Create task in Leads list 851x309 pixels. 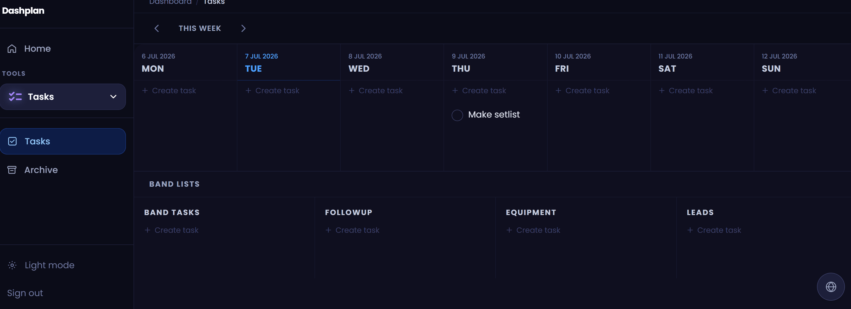[714, 230]
